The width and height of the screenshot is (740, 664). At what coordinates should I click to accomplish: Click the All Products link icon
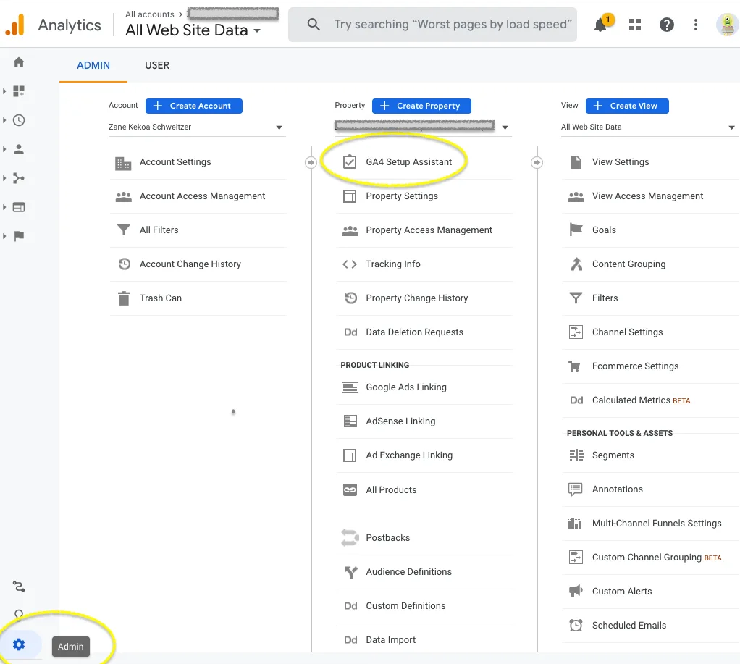(x=350, y=490)
